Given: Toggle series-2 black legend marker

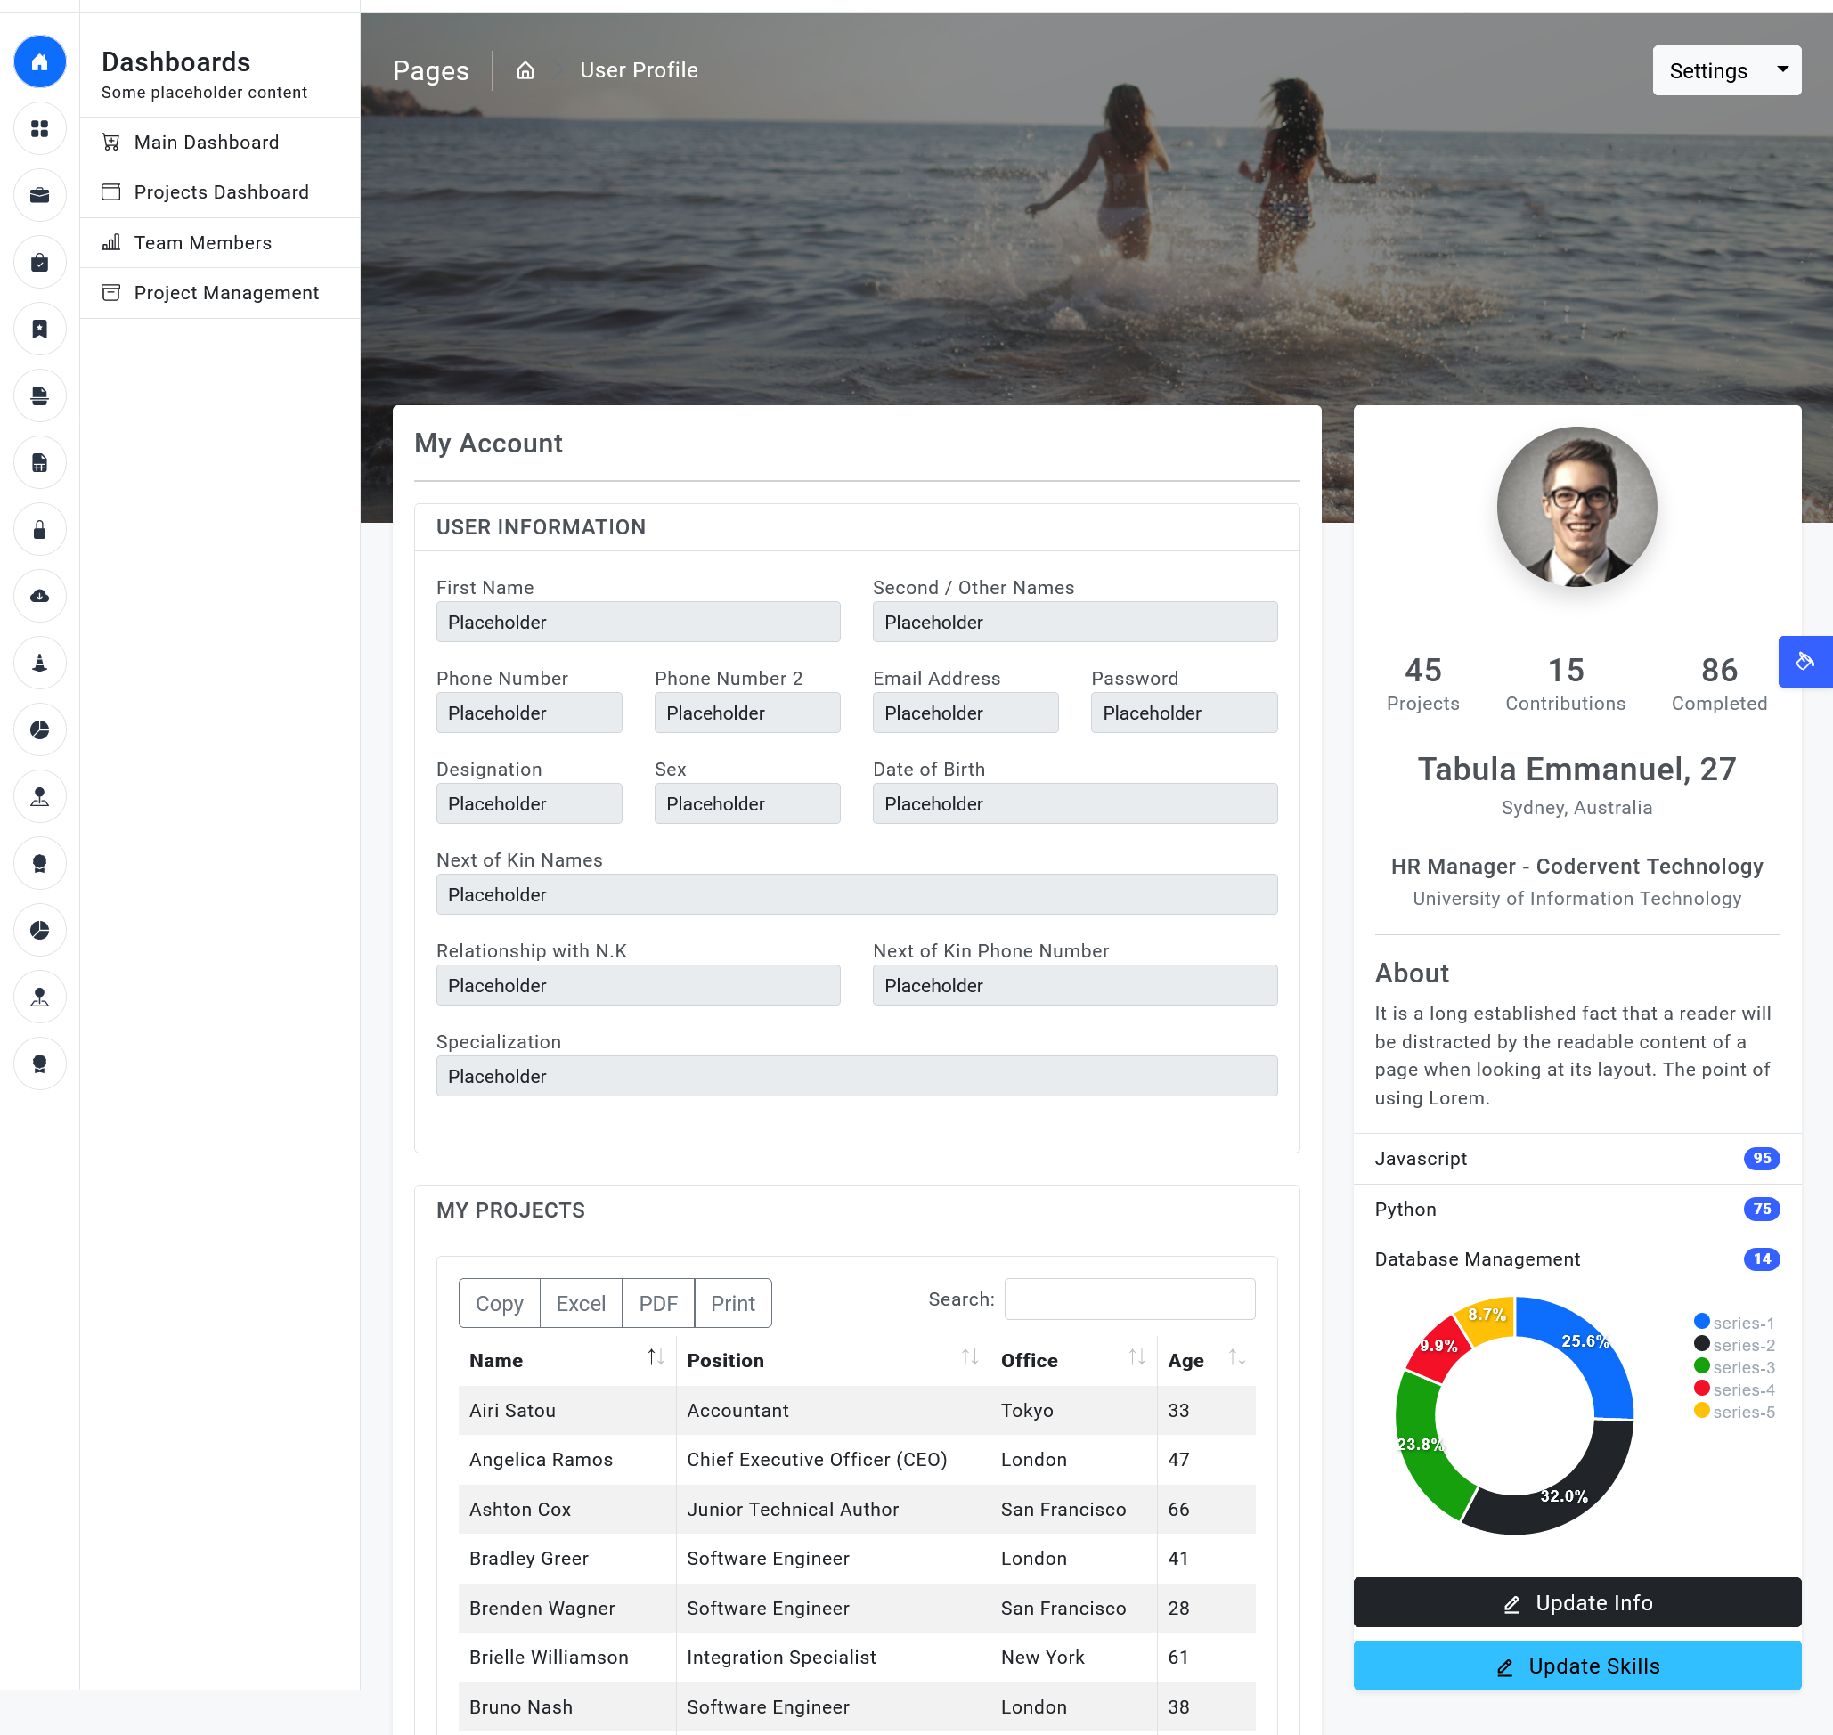Looking at the screenshot, I should [x=1702, y=1344].
